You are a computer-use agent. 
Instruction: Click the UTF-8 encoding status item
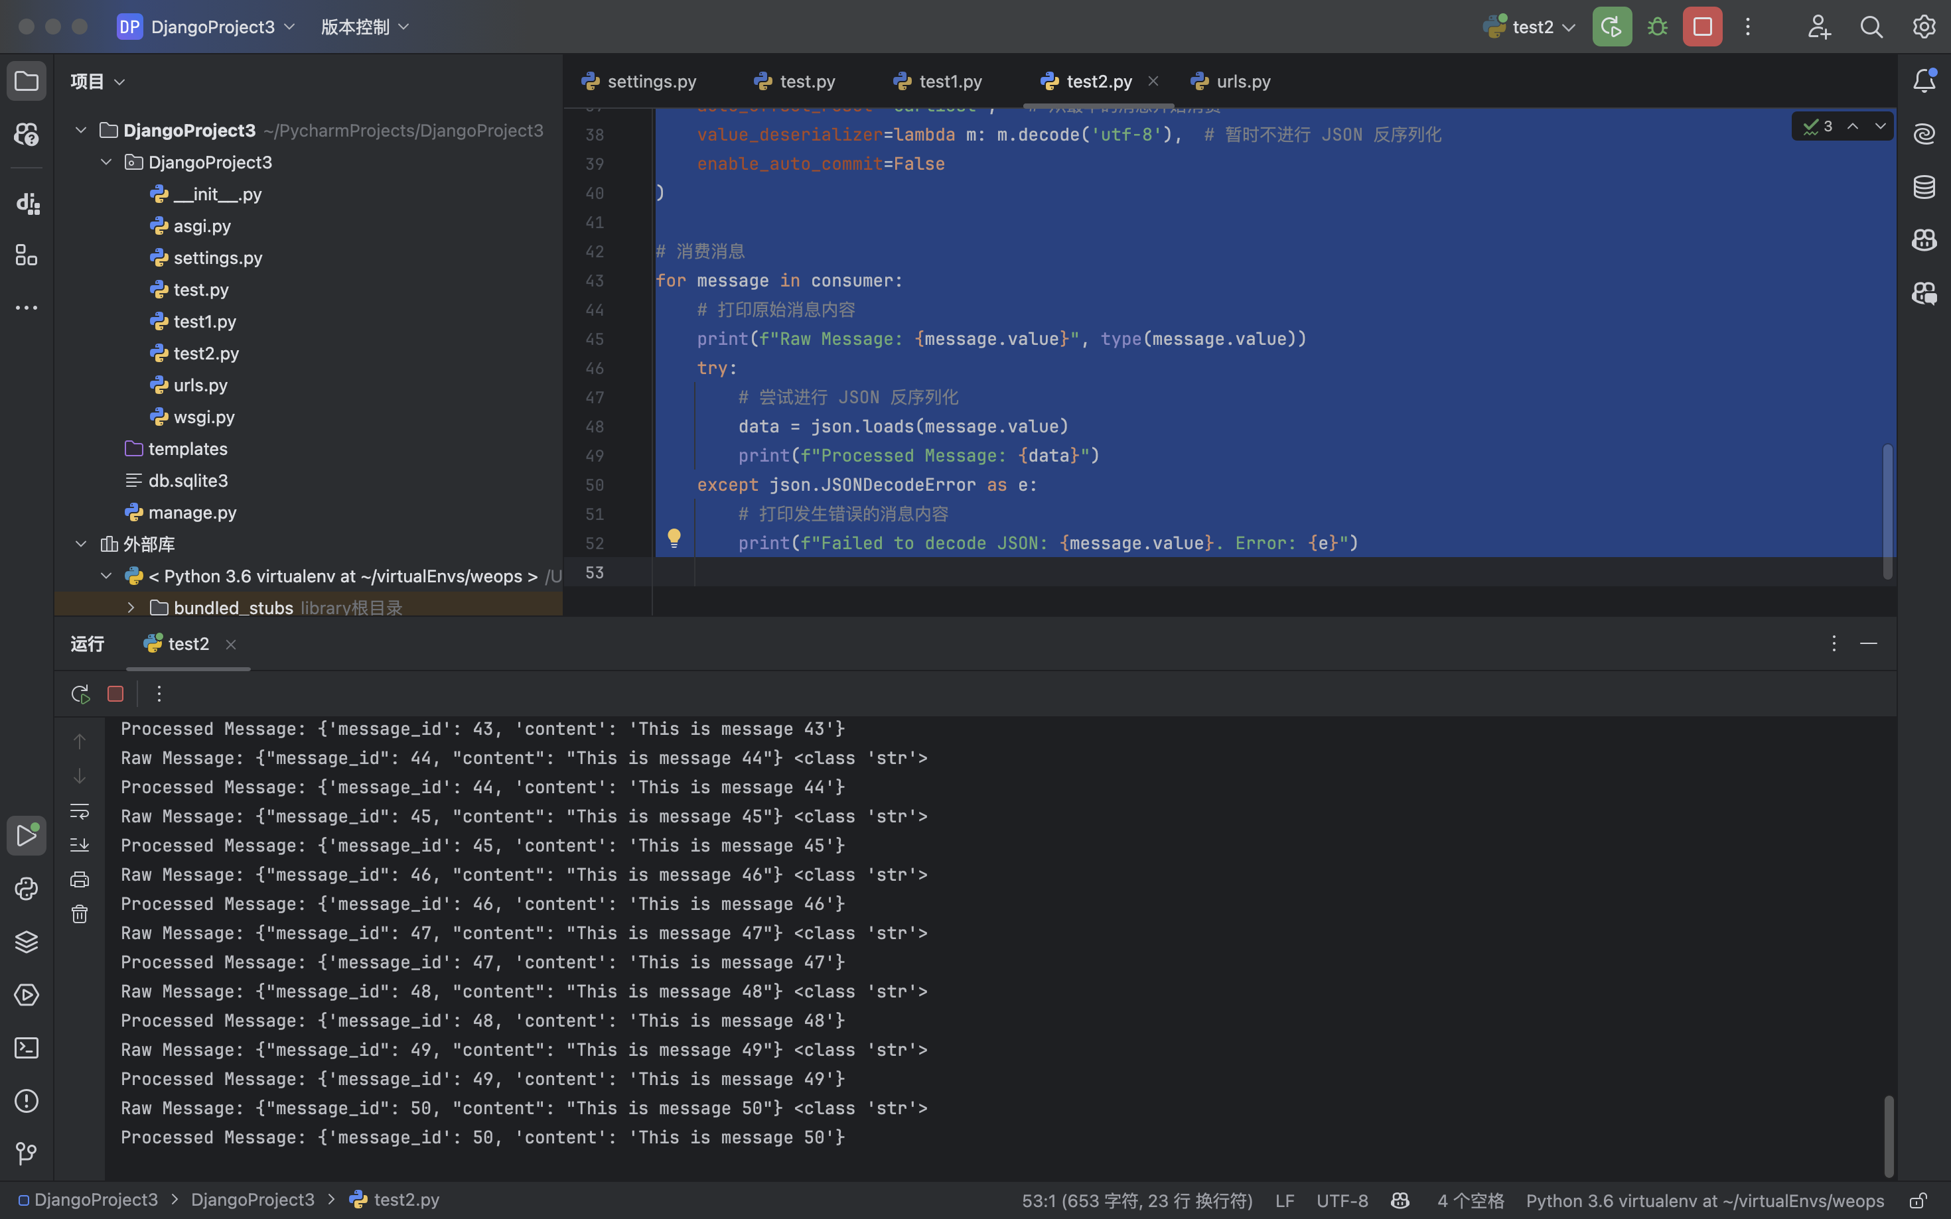click(1342, 1200)
